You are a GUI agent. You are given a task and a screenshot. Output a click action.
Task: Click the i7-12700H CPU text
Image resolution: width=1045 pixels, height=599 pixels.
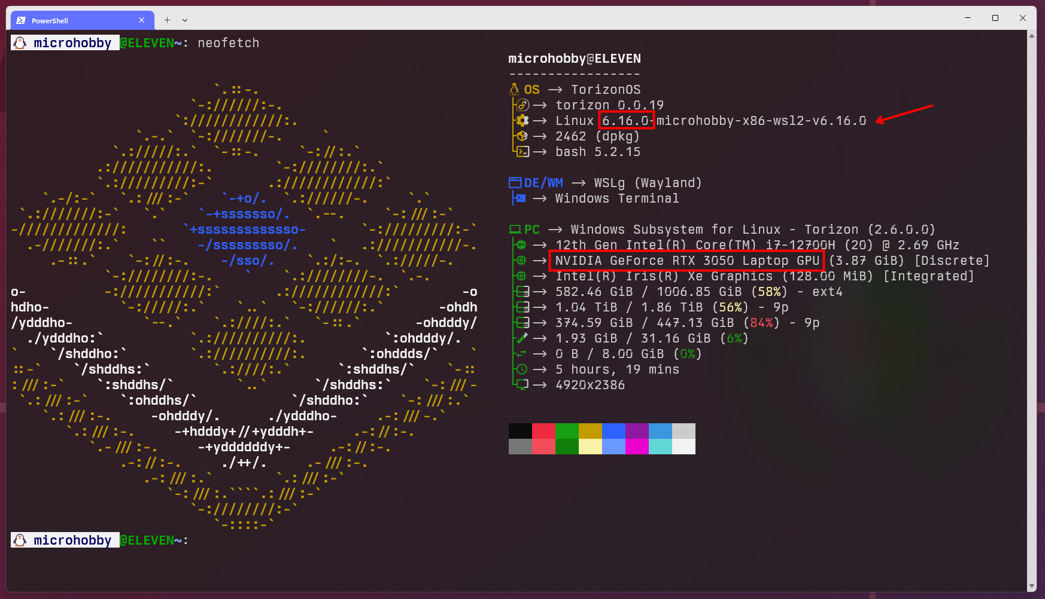point(801,245)
